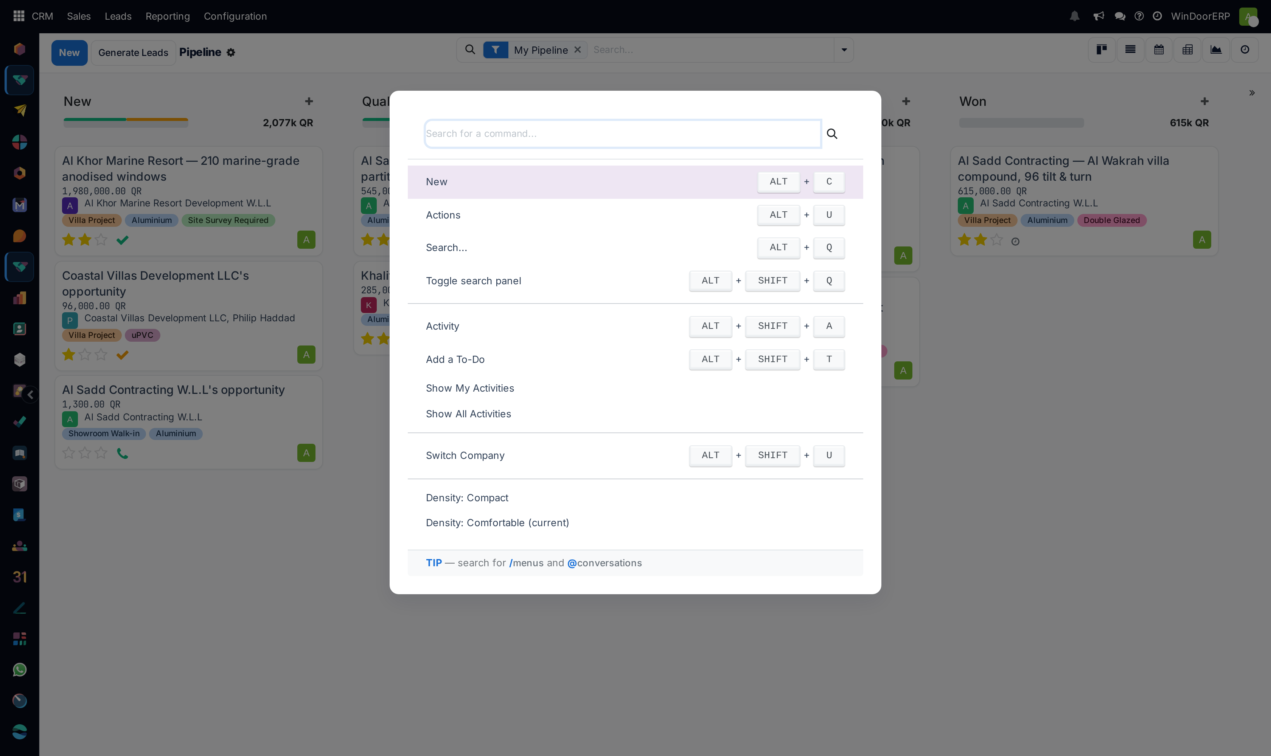Focus the 'Search for a command...' field
This screenshot has width=1271, height=756.
pyautogui.click(x=623, y=133)
